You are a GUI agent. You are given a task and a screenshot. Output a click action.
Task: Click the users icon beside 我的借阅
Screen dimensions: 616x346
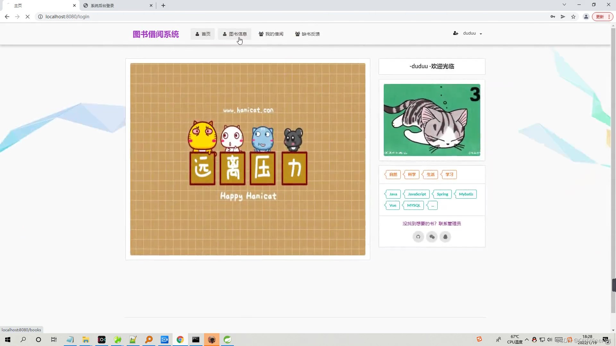[x=261, y=34]
